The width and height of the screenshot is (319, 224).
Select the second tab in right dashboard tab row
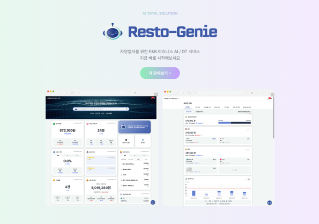tap(197, 107)
